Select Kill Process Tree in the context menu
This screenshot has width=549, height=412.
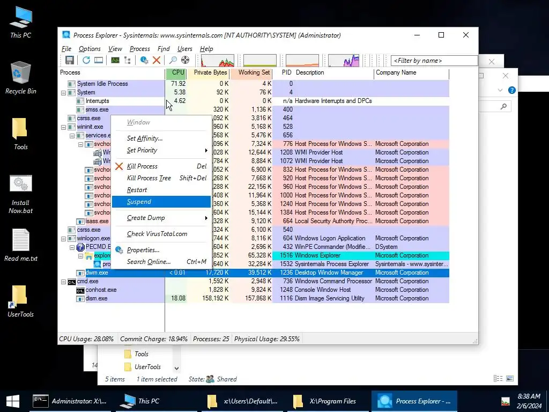click(x=161, y=178)
